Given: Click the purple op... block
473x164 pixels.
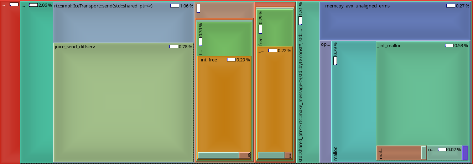Looking at the screenshot, I should 326,102.
